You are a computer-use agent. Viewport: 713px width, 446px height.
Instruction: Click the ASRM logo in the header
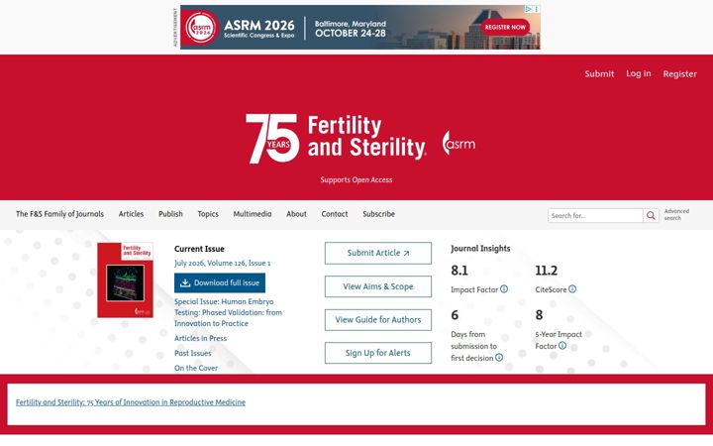pyautogui.click(x=458, y=143)
